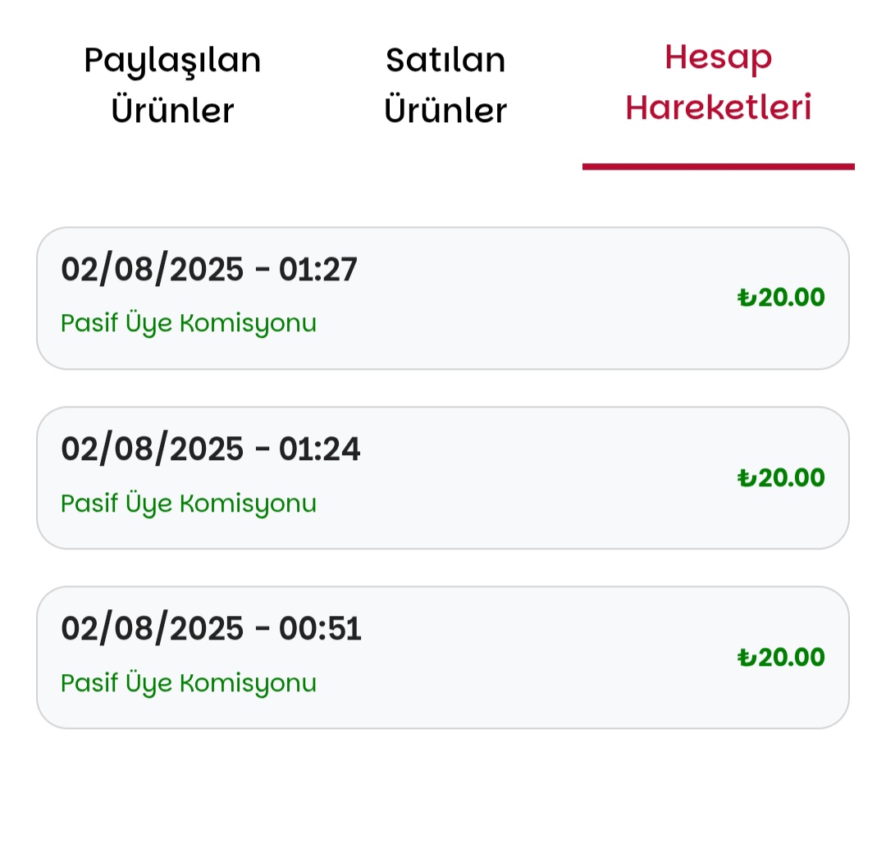Select the Hesap Hareketleri tab
886x866 pixels.
[x=718, y=83]
